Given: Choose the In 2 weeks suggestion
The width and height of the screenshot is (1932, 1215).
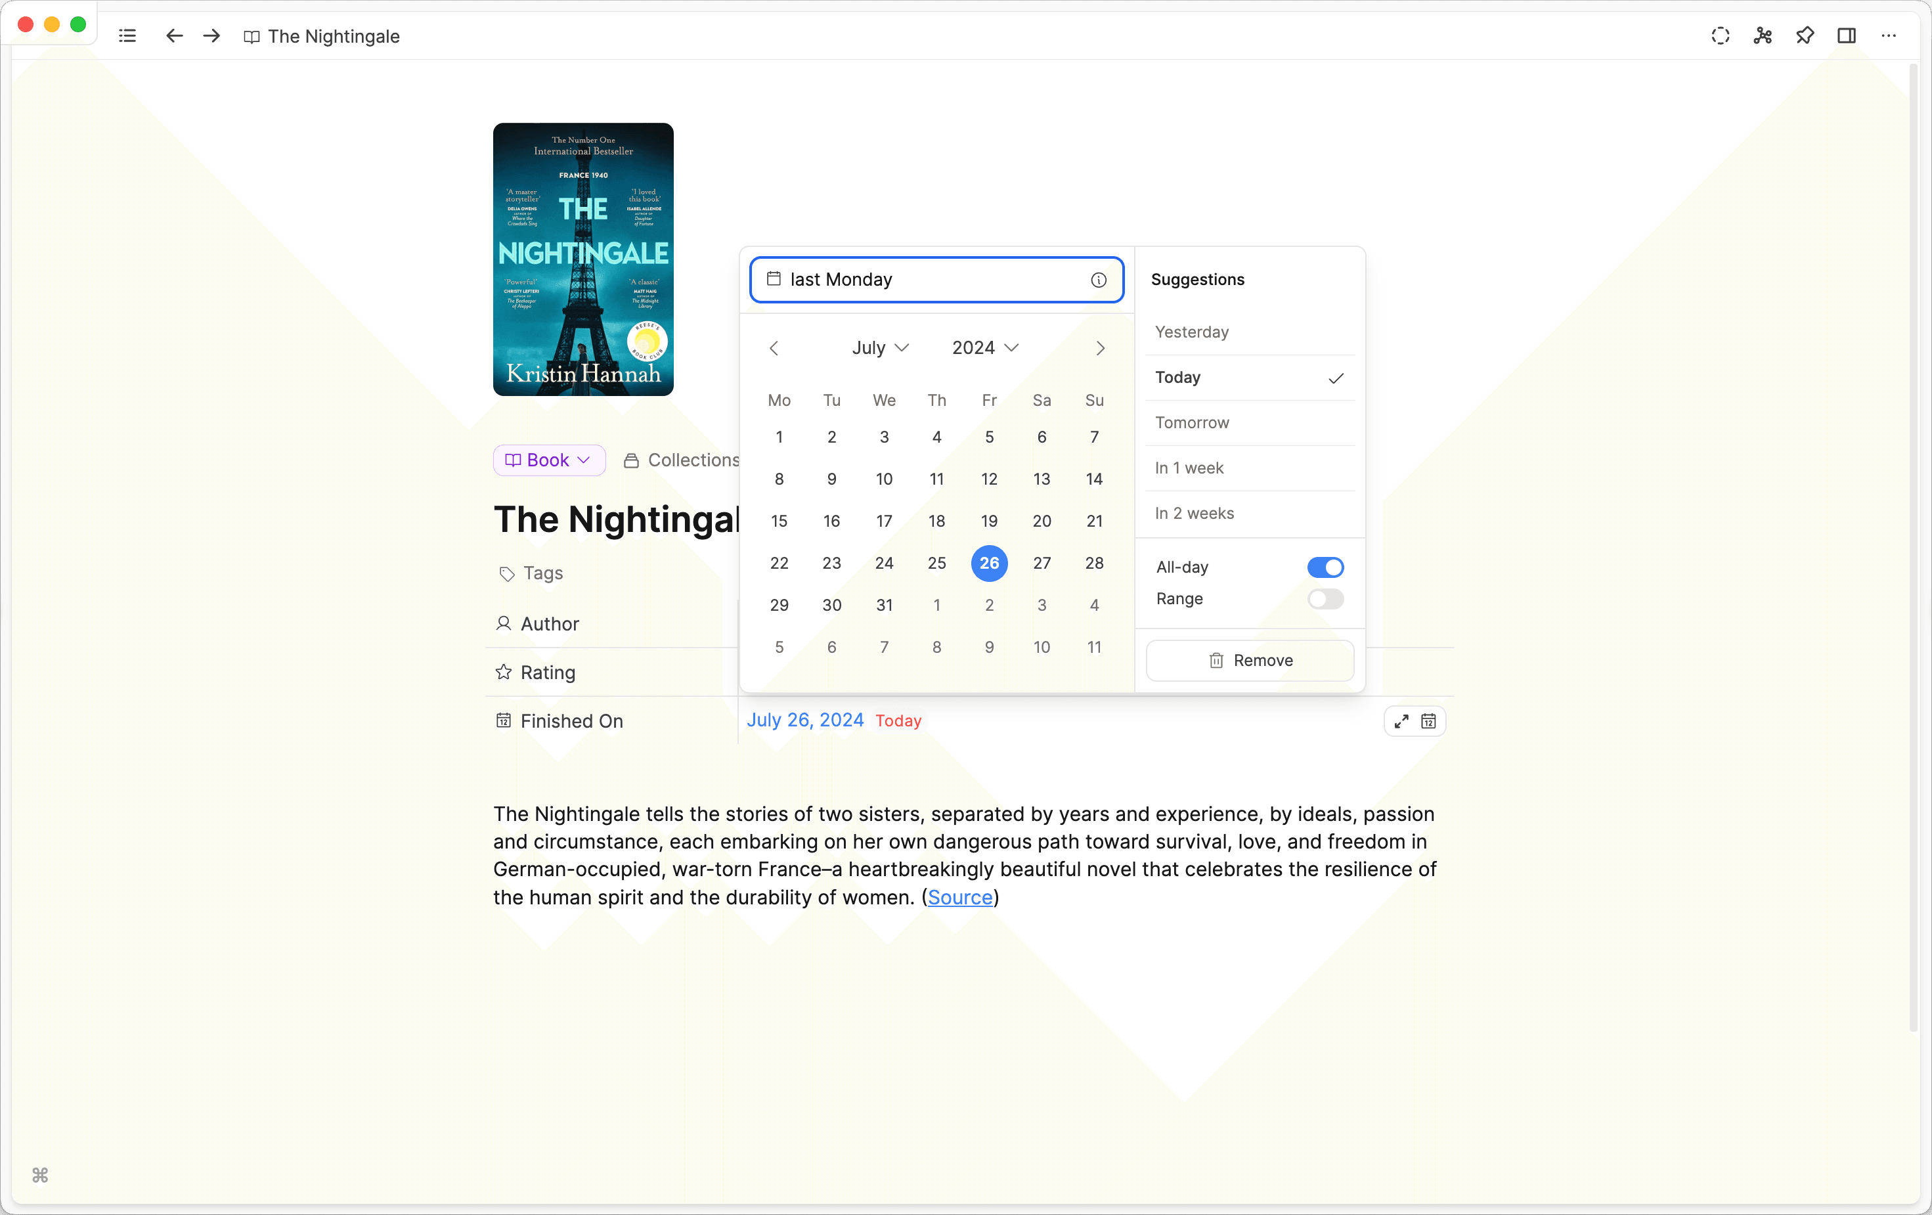Looking at the screenshot, I should coord(1249,514).
